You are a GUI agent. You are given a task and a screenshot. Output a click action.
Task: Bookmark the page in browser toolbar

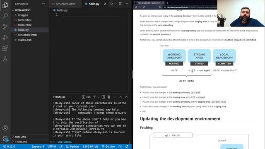click(x=160, y=7)
